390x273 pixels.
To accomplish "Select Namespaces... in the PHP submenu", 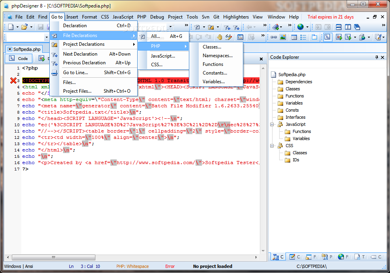I will 216,56.
